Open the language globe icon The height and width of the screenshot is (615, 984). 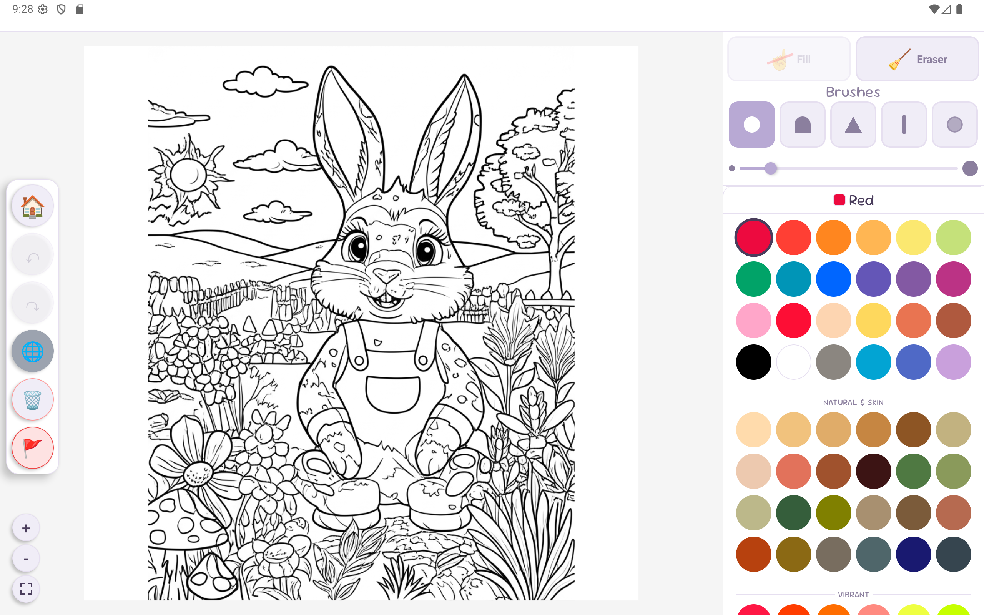[x=32, y=351]
